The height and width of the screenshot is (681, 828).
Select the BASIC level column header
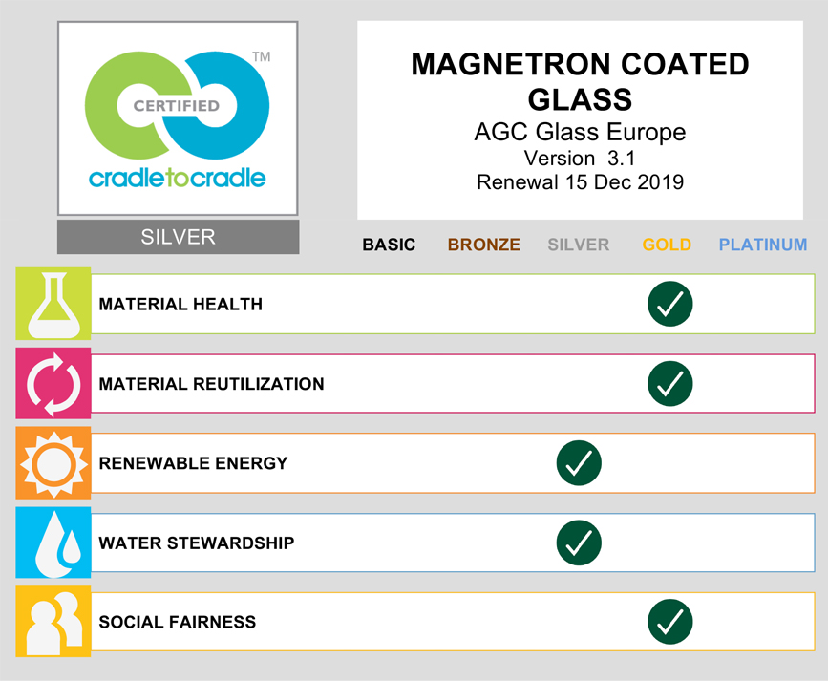click(389, 245)
